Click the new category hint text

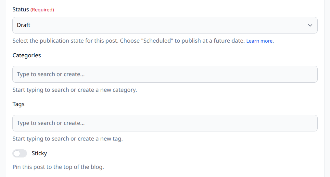click(x=75, y=90)
